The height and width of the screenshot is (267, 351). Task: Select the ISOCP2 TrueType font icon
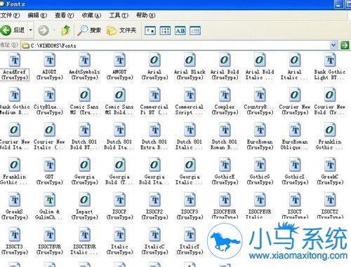(x=154, y=200)
